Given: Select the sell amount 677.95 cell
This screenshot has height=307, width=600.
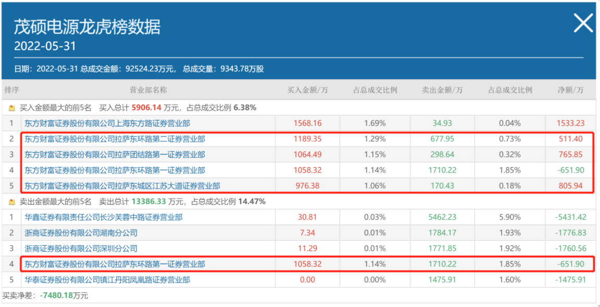Looking at the screenshot, I should coord(442,139).
